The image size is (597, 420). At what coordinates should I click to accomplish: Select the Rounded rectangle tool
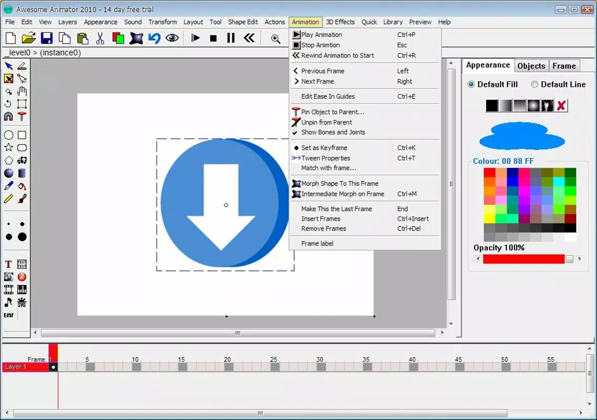22,148
